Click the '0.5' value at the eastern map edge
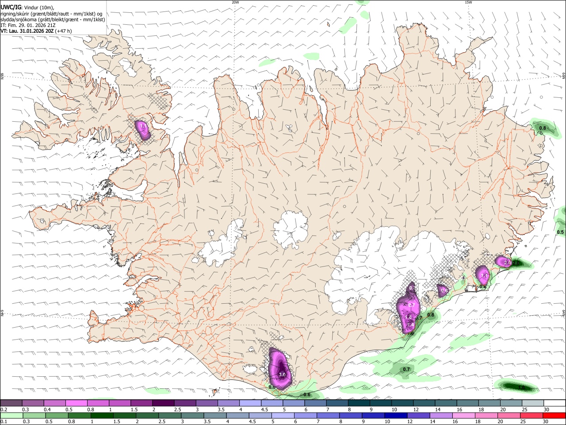 pos(560,232)
